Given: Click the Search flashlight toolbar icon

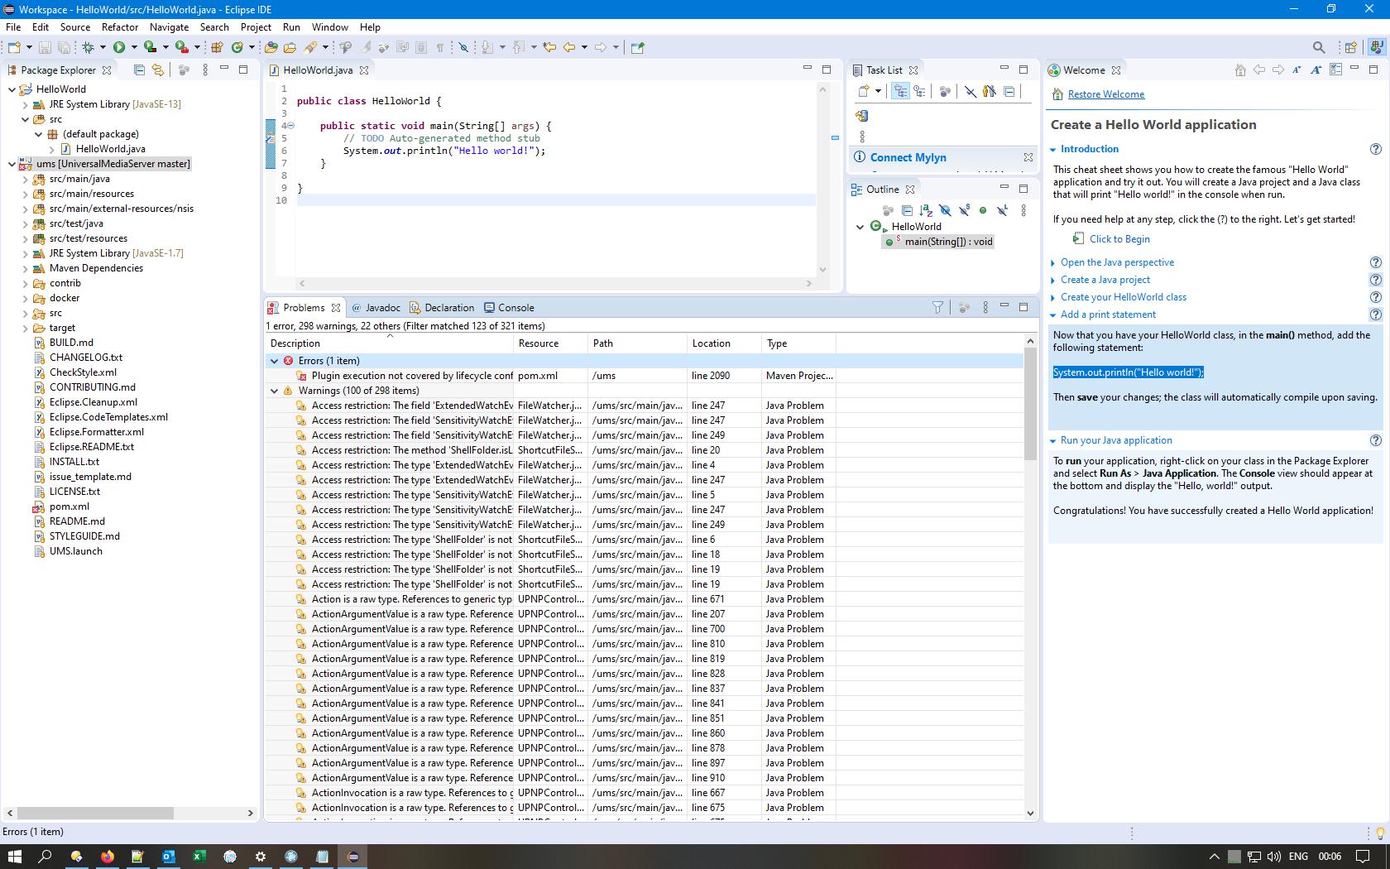Looking at the screenshot, I should point(310,47).
